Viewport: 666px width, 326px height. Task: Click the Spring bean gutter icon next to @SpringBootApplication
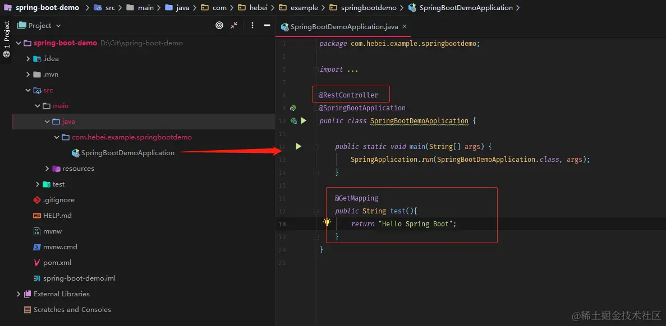[x=293, y=108]
